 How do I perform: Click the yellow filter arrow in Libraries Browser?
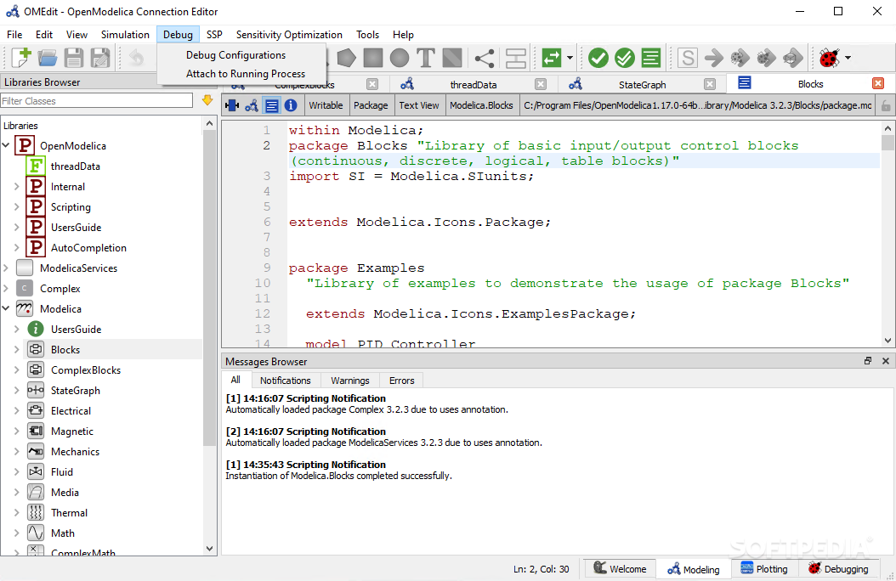tap(207, 100)
